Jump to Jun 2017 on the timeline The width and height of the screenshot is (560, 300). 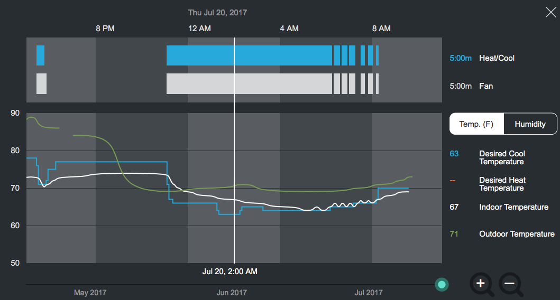click(231, 292)
